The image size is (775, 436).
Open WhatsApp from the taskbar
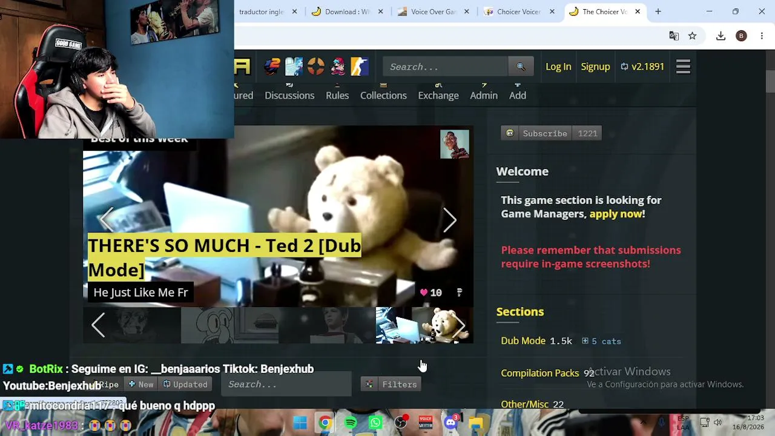pos(375,423)
